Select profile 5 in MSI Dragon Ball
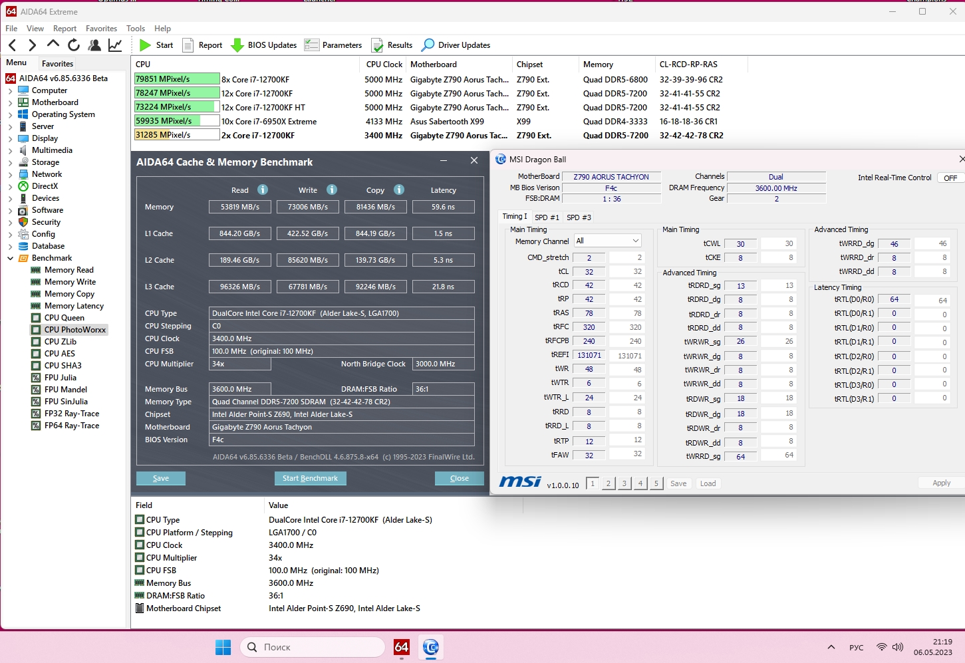The width and height of the screenshot is (965, 663). [x=656, y=483]
